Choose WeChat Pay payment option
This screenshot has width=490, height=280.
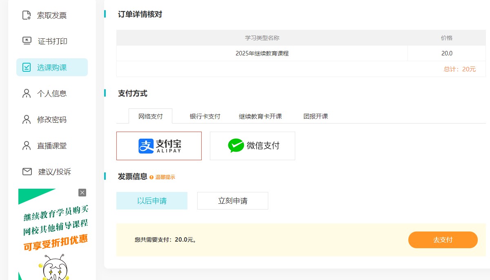click(252, 146)
